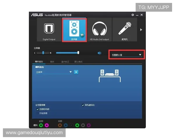Switch to the 音效 sound effects tab
This screenshot has width=175, height=140.
(x=52, y=62)
